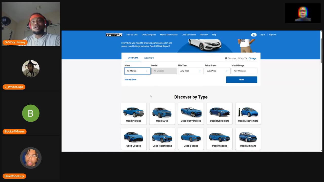Click the 50 miles of Katy, TX text
Viewport: 324px width, 182px height.
pyautogui.click(x=237, y=58)
